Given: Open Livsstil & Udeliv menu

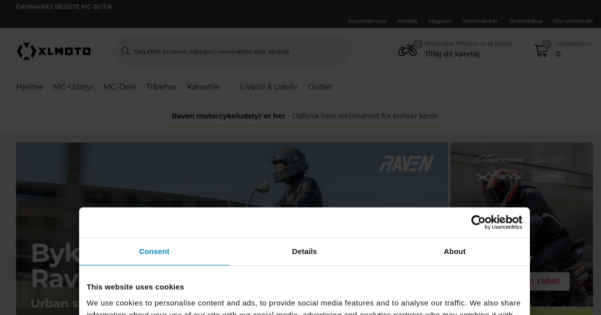Looking at the screenshot, I should [x=269, y=87].
